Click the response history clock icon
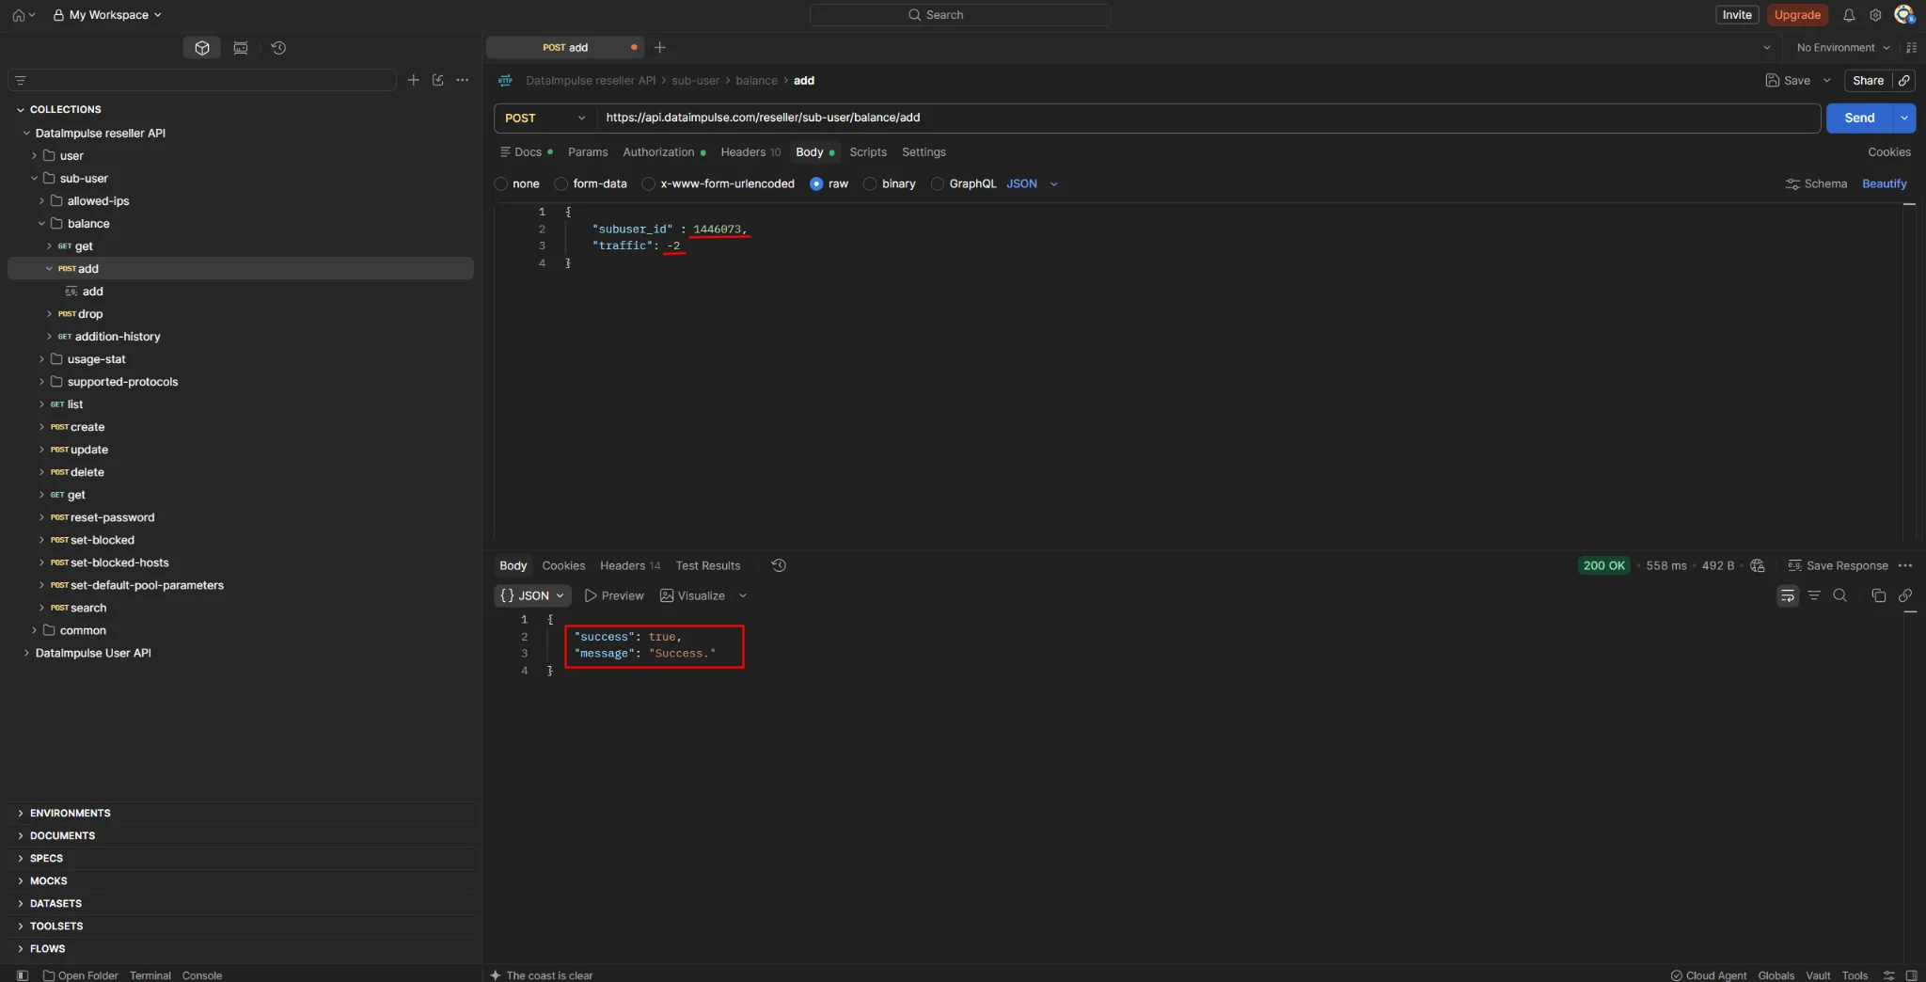 (779, 565)
